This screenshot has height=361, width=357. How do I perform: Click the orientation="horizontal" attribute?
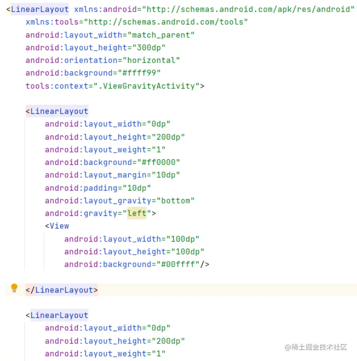[x=103, y=60]
